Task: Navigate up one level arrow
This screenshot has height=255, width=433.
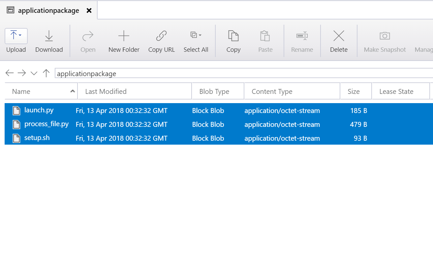Action: (46, 73)
